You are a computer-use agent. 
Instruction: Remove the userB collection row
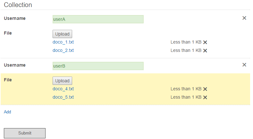click(x=244, y=65)
